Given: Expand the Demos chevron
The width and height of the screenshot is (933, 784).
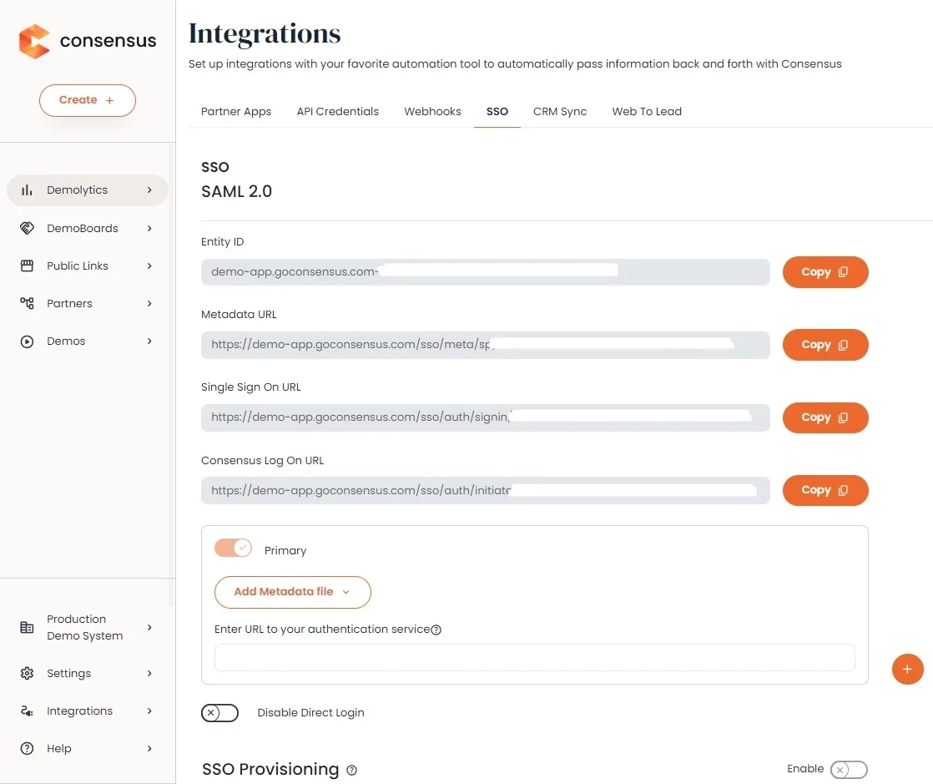Looking at the screenshot, I should click(x=149, y=341).
